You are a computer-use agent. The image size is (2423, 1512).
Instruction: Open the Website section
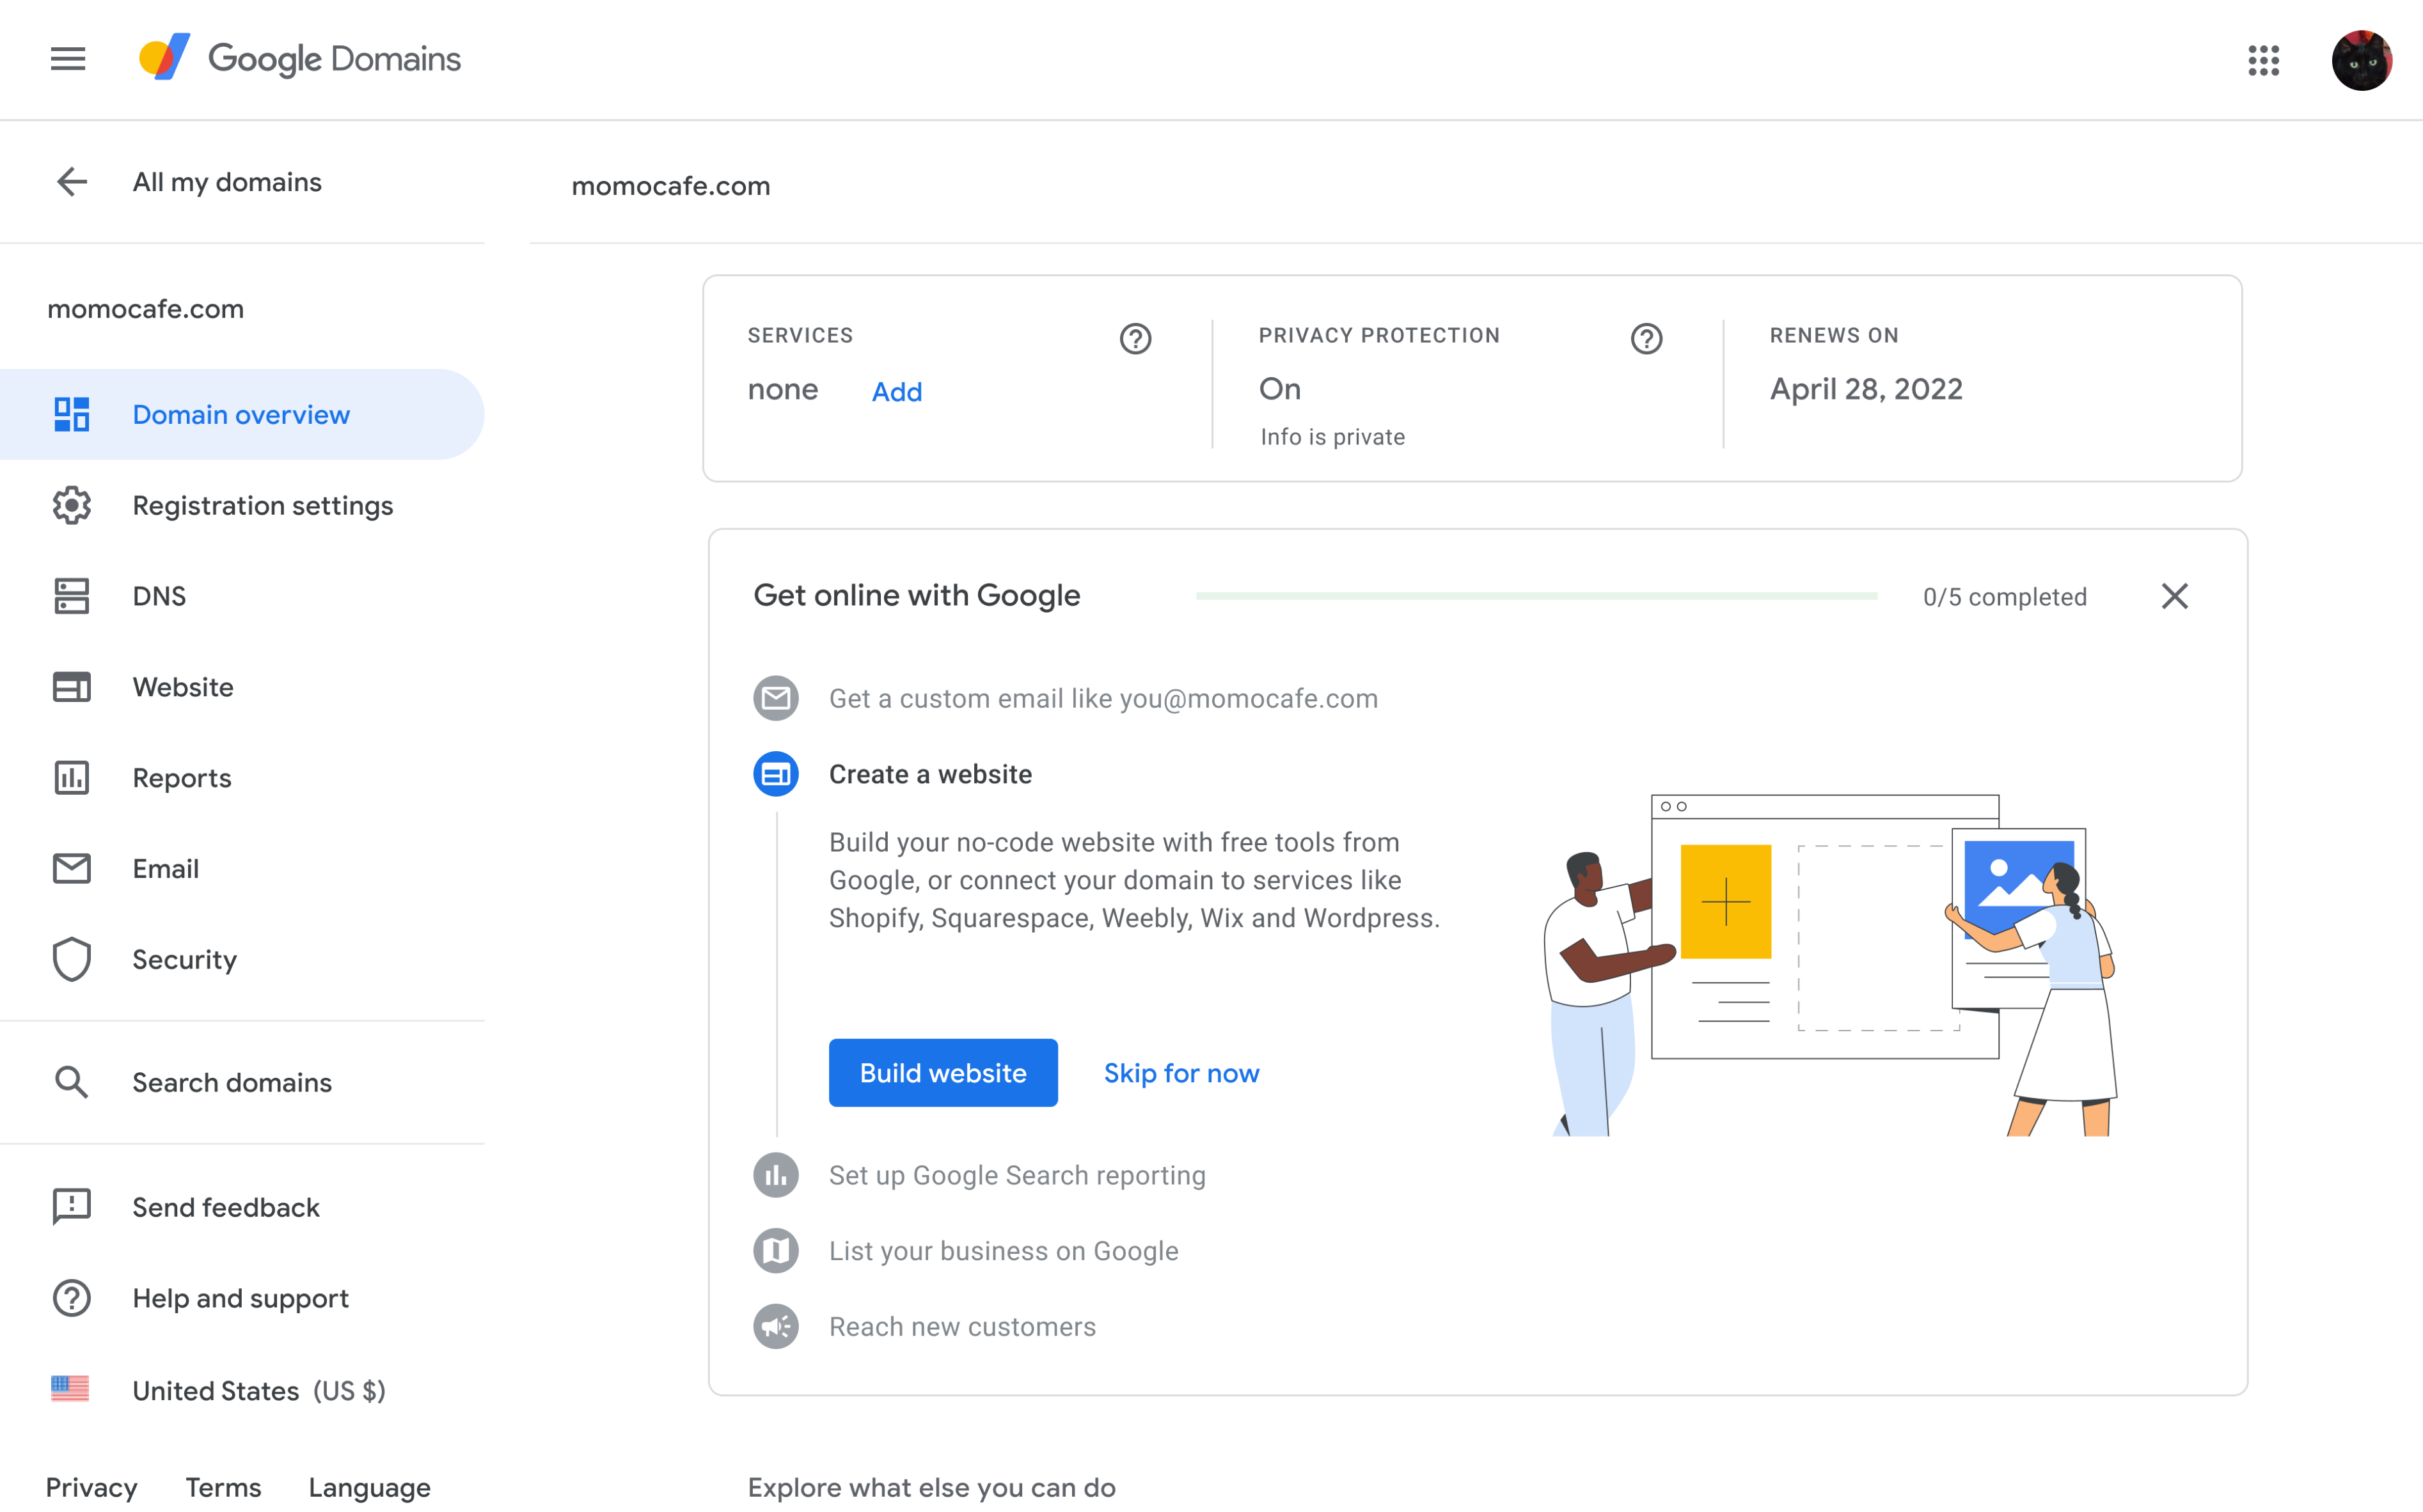[x=242, y=687]
